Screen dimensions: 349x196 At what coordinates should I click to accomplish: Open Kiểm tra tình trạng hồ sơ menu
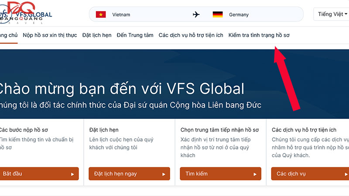point(259,35)
